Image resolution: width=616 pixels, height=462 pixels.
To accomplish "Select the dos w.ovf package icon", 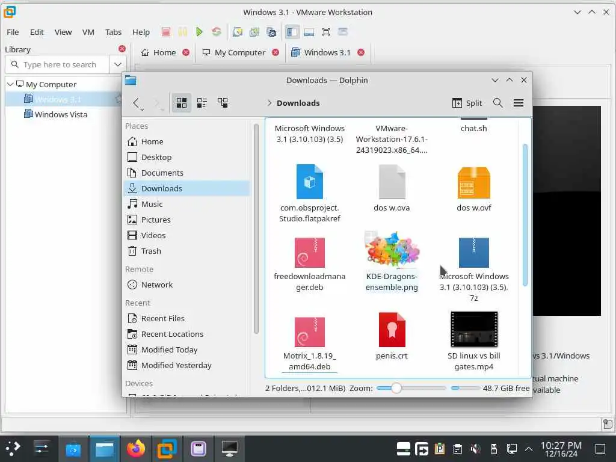I will [474, 183].
